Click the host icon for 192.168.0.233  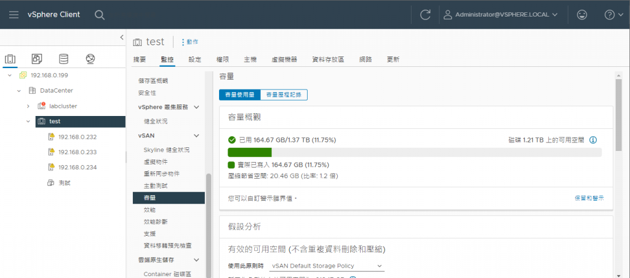point(51,152)
